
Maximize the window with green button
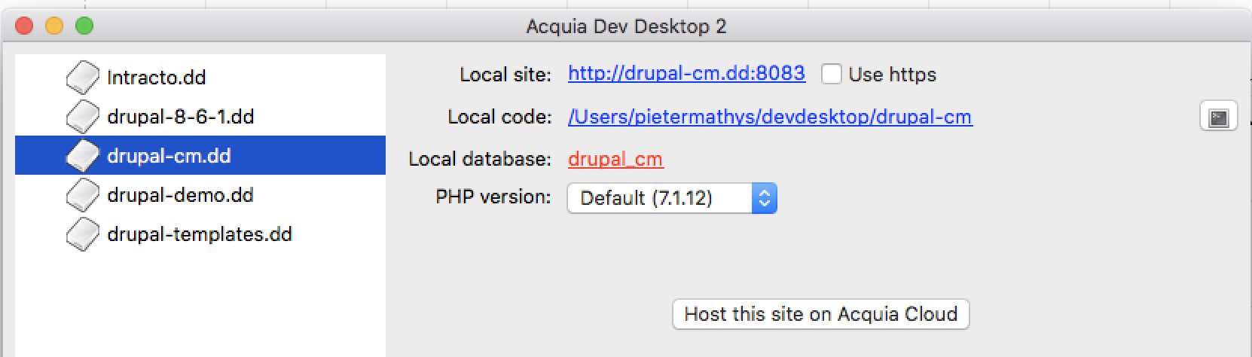(84, 26)
